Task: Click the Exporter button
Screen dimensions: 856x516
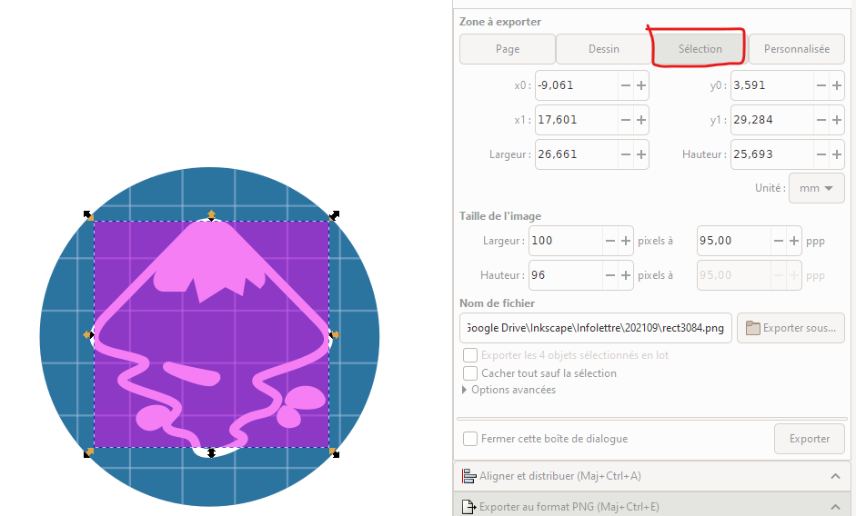Action: click(809, 439)
